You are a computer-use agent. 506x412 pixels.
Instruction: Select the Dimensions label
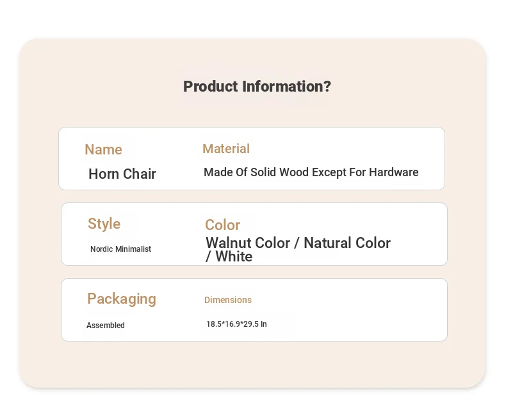click(x=228, y=300)
